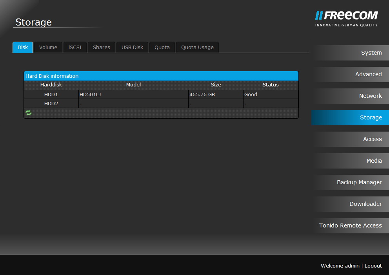Screen dimensions: 389x275
Task: Navigate to the Media section
Action: [x=350, y=161]
